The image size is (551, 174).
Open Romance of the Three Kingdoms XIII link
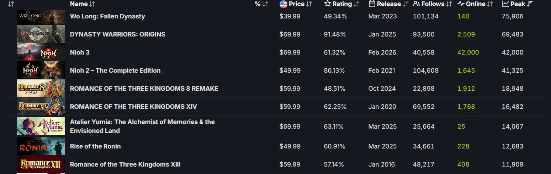pyautogui.click(x=125, y=164)
